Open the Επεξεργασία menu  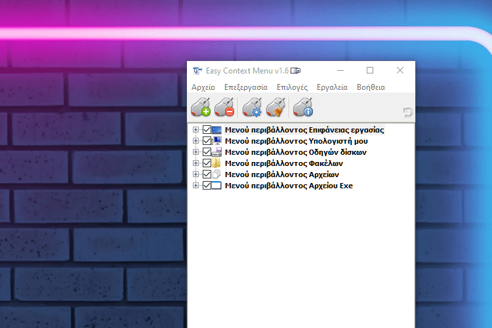pyautogui.click(x=246, y=87)
